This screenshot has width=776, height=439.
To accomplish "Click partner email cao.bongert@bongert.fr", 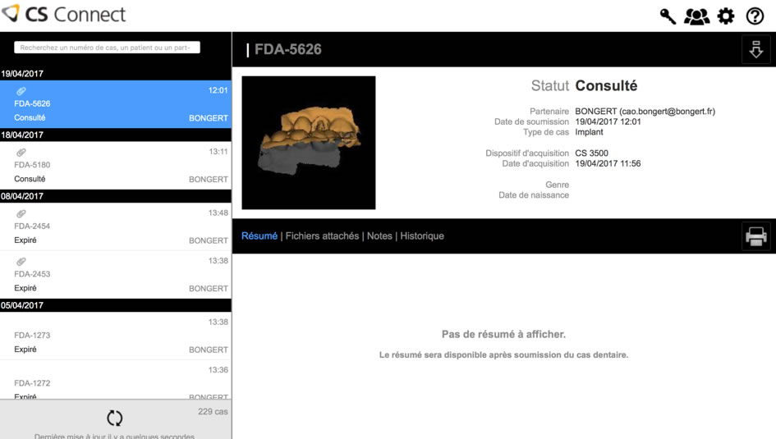I will point(666,112).
